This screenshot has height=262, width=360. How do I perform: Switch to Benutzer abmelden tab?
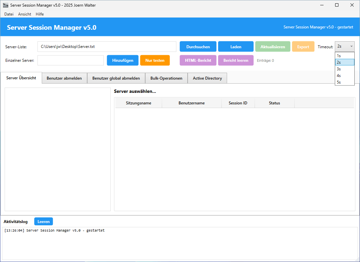pyautogui.click(x=64, y=78)
